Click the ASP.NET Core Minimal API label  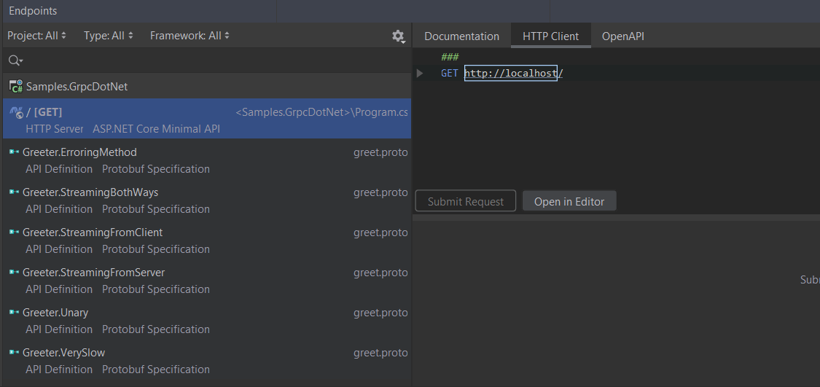click(157, 129)
